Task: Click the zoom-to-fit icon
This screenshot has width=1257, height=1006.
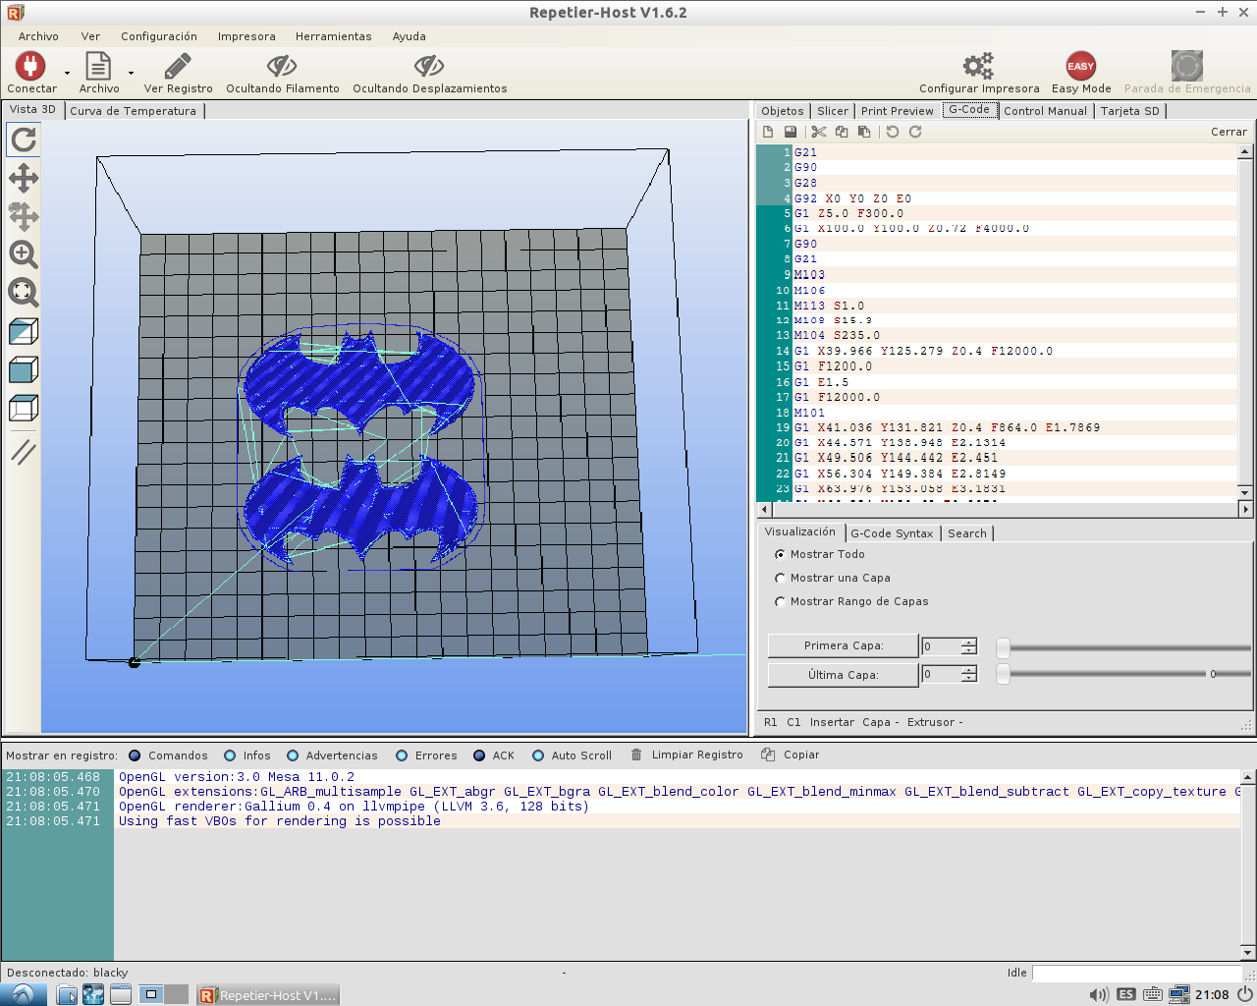Action: pyautogui.click(x=24, y=293)
